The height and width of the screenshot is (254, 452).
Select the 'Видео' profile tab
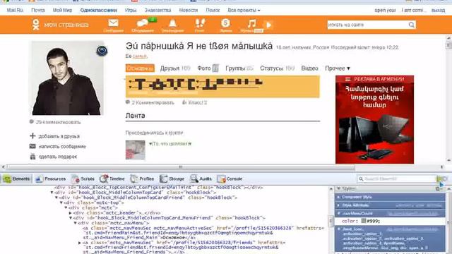click(x=309, y=68)
